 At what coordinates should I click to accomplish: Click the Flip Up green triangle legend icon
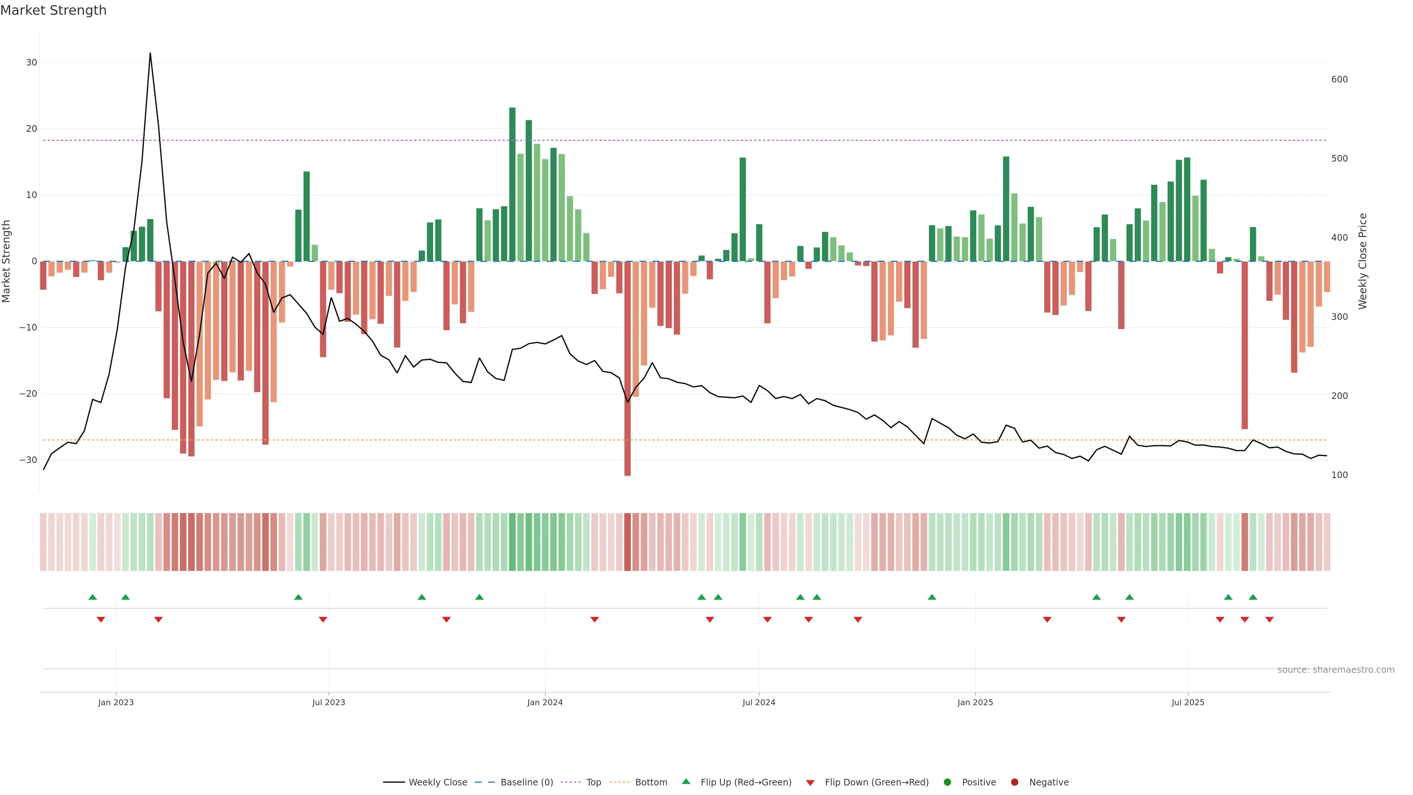[x=686, y=782]
